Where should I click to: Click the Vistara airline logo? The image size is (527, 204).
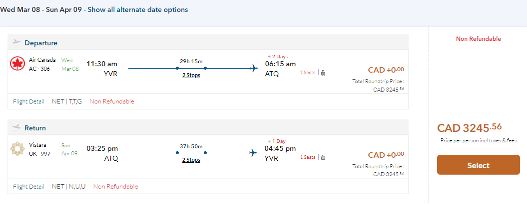pyautogui.click(x=17, y=149)
